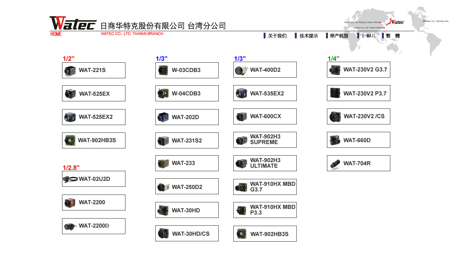Viewport: 468px width, 265px height.
Task: Click the WAT-30HD camera image
Action: click(163, 210)
